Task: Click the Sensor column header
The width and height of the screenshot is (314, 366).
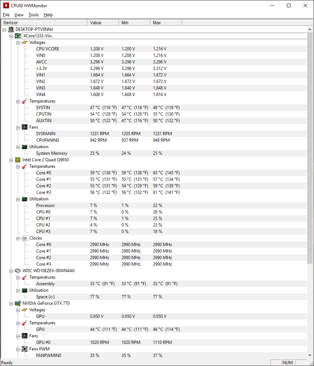Action: click(44, 22)
